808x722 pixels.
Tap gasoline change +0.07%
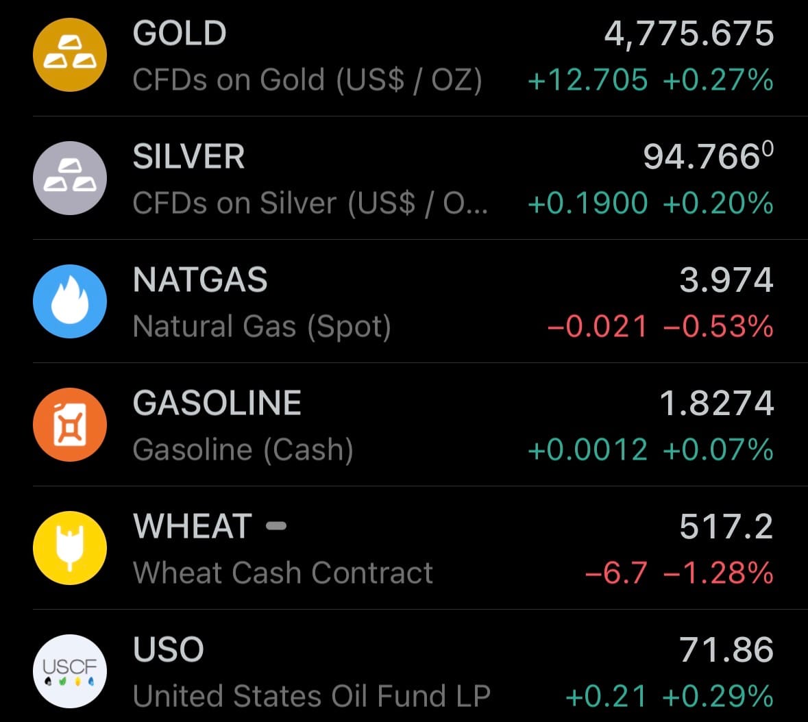pos(718,450)
